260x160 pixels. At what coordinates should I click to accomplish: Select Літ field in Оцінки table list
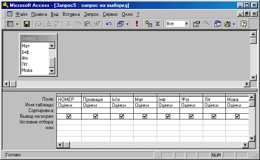35,64
